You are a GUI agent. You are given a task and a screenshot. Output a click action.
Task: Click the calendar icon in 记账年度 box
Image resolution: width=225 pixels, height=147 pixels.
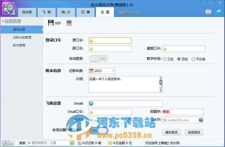[x=91, y=71]
